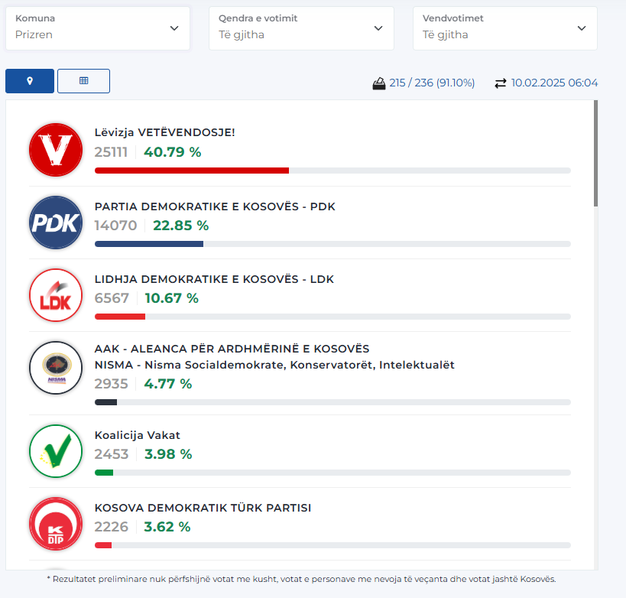Click PARTIA DEMOKRATIKE E KOSOVËS - PDK title
The image size is (626, 598).
tap(215, 206)
